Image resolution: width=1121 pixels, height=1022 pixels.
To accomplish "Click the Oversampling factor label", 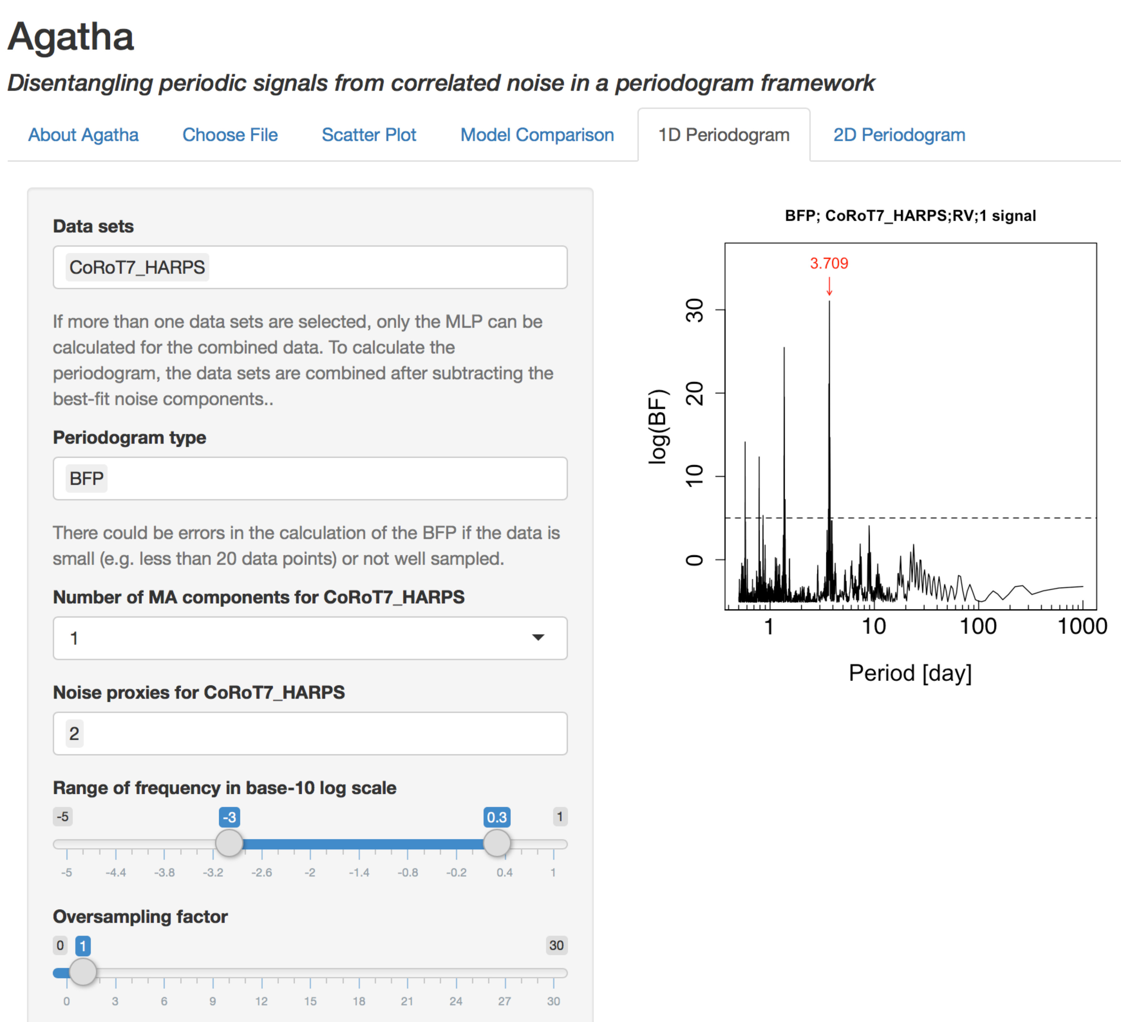I will tap(140, 916).
